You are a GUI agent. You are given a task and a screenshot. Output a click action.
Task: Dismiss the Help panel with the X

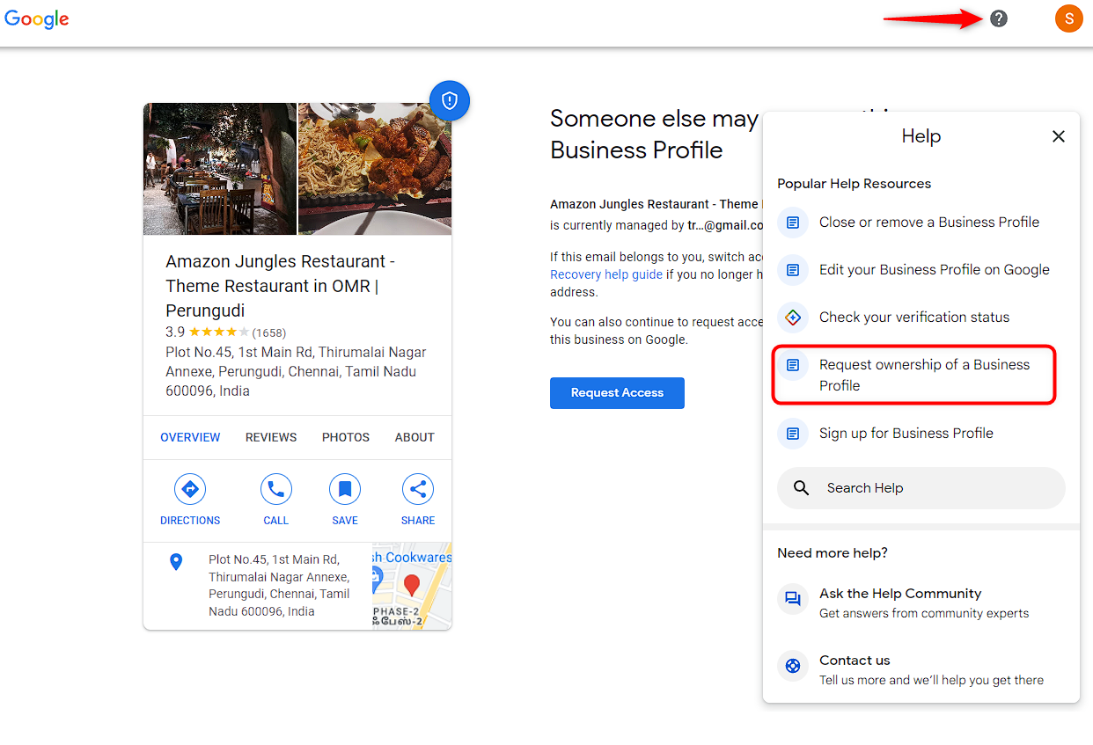[1058, 136]
